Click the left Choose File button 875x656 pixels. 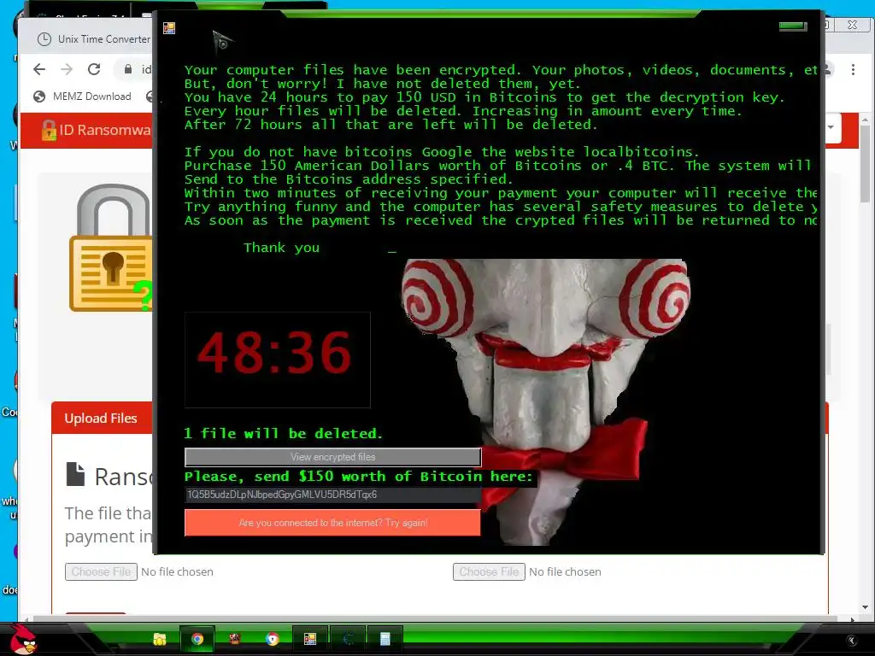point(101,571)
